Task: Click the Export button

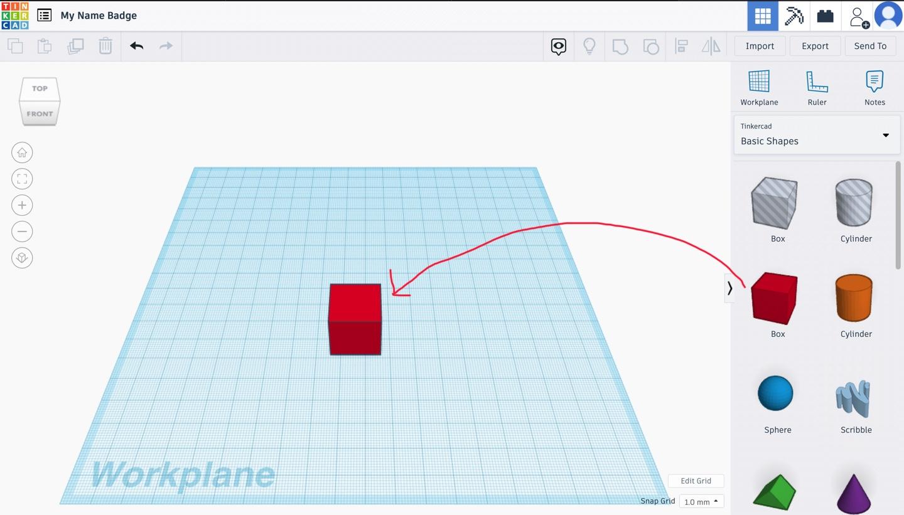Action: tap(815, 46)
